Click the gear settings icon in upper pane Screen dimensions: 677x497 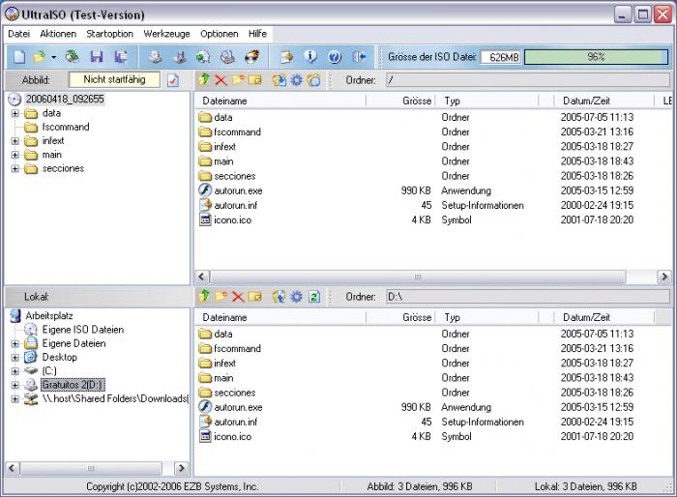(x=297, y=80)
